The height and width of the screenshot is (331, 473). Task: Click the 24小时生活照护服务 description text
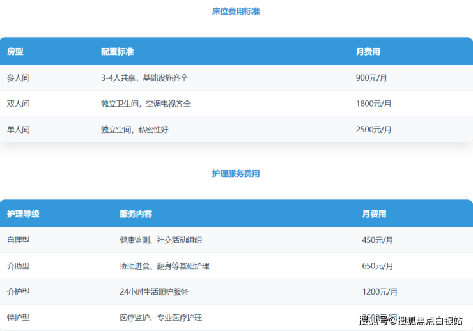[153, 291]
